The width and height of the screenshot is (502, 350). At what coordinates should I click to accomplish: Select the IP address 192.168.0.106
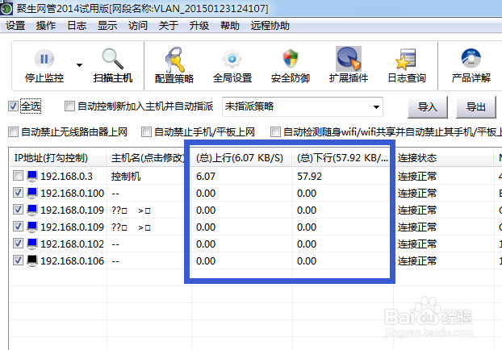coord(73,261)
